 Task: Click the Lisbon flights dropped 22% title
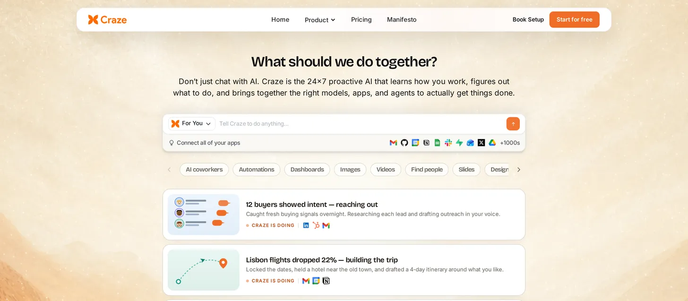(x=322, y=260)
